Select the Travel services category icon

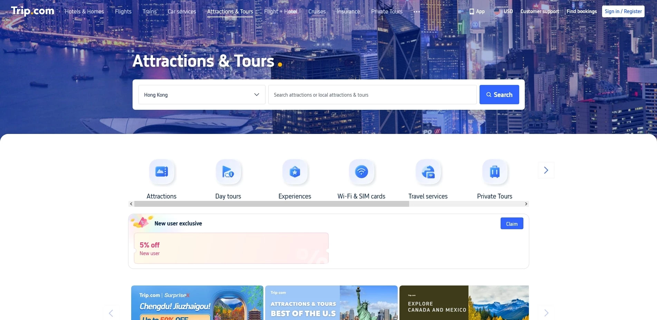(x=428, y=171)
